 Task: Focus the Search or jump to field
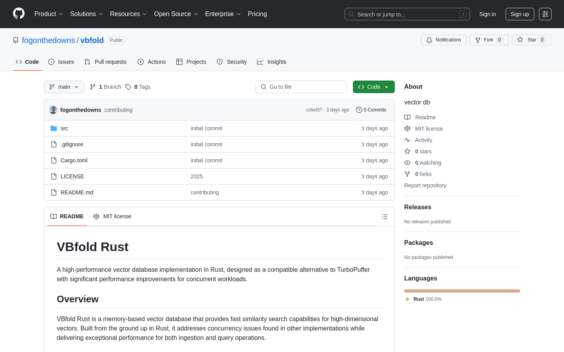[x=407, y=14]
